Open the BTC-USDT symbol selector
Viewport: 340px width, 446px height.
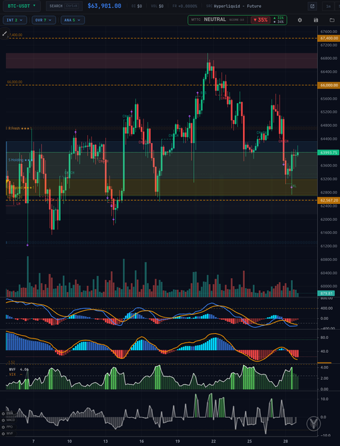coord(22,6)
